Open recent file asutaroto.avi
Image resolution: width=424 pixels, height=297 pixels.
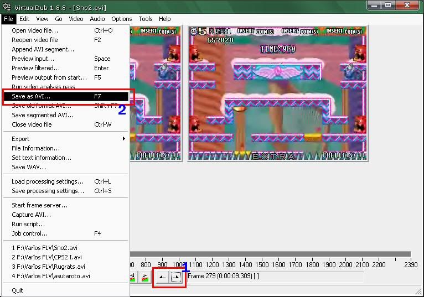tap(65, 276)
